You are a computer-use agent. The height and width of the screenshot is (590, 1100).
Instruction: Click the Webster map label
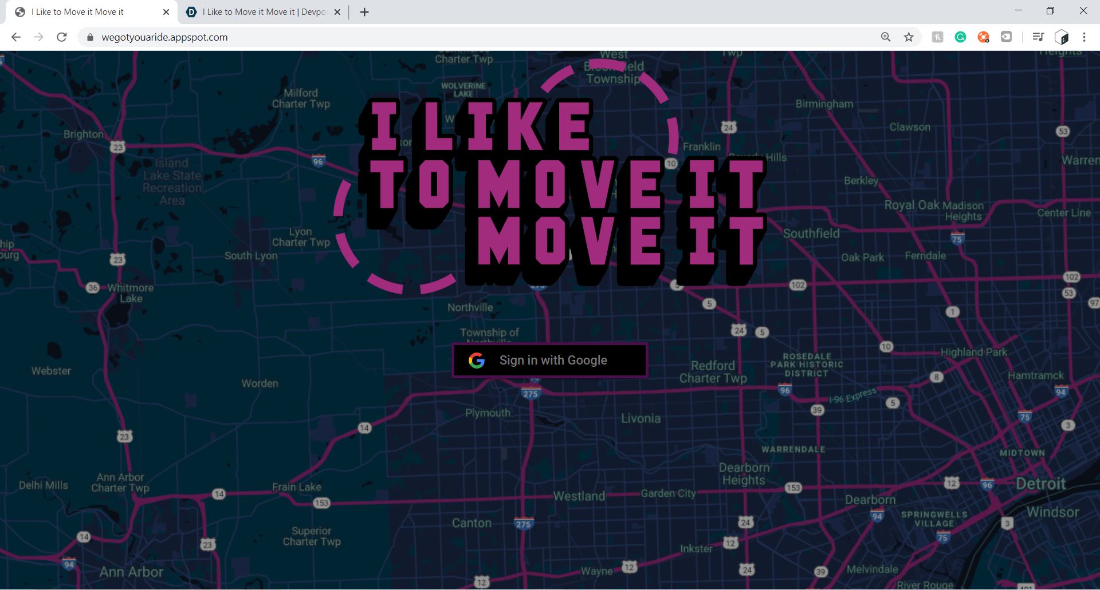click(51, 371)
